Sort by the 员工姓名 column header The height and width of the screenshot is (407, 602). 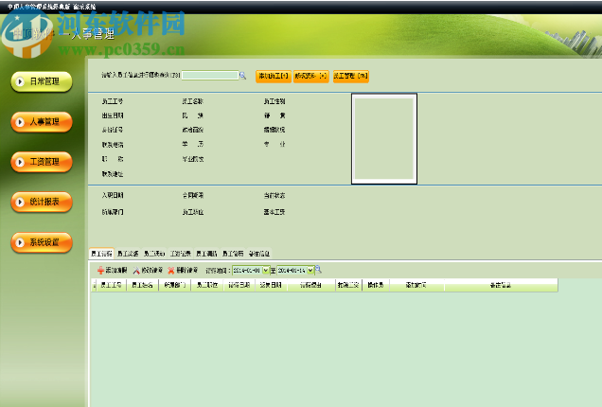pos(142,285)
